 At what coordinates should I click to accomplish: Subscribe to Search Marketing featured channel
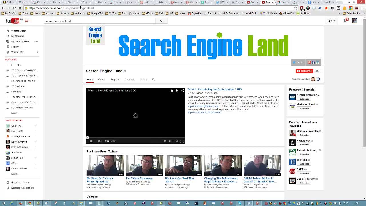tap(304, 99)
